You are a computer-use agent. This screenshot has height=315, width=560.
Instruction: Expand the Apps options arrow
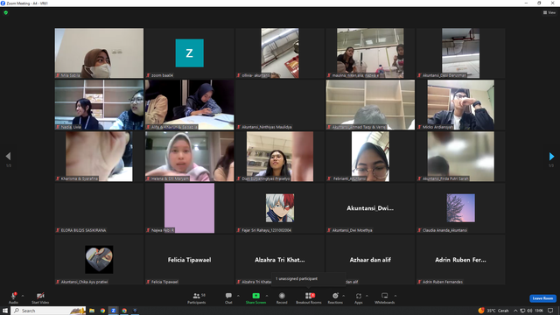click(367, 296)
